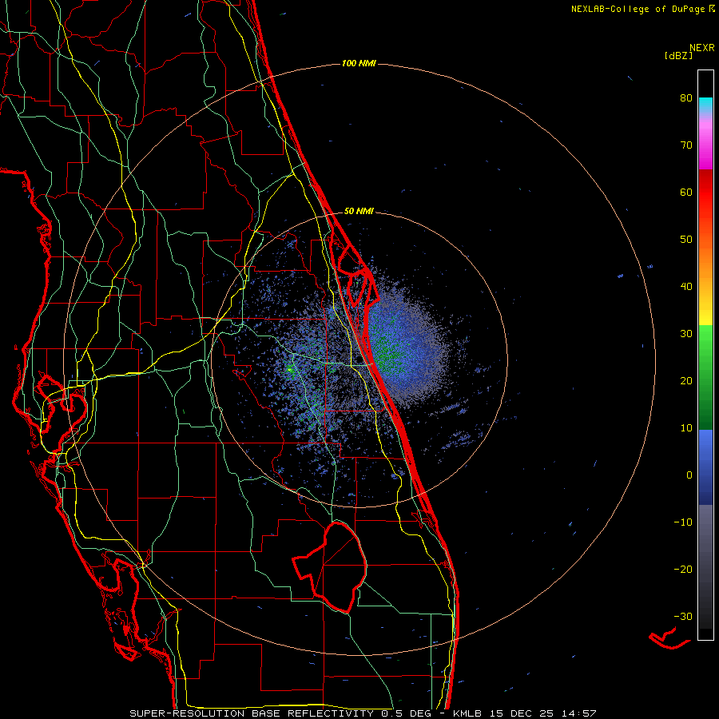The height and width of the screenshot is (719, 719).
Task: Click the 50 NMI range ring label
Action: point(359,211)
